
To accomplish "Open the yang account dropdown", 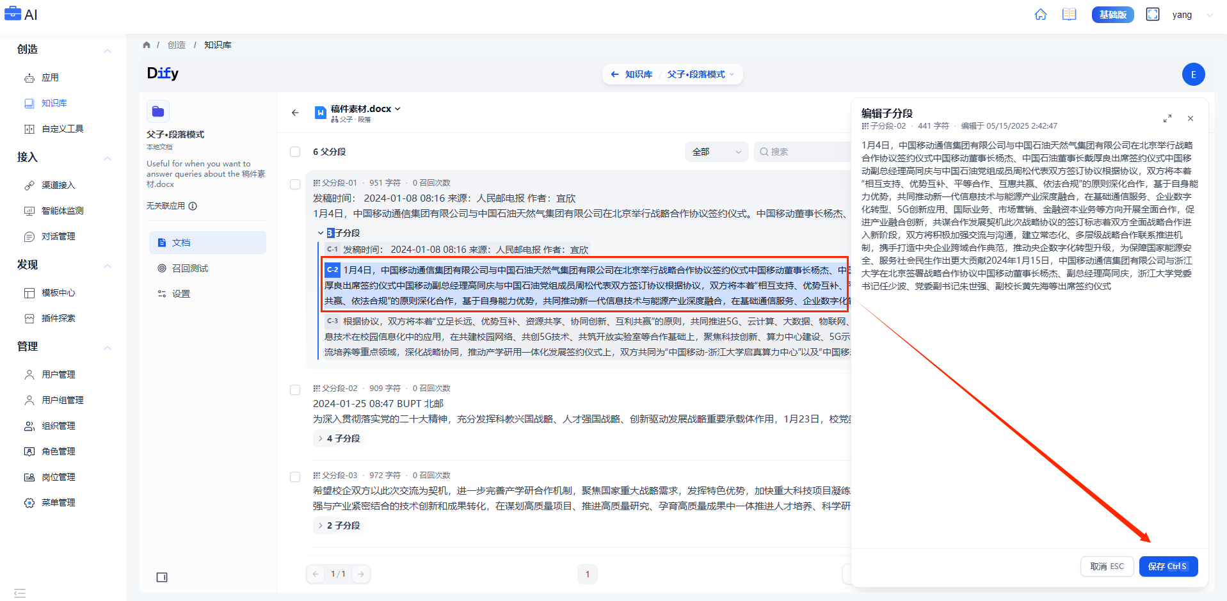I will [x=1192, y=15].
